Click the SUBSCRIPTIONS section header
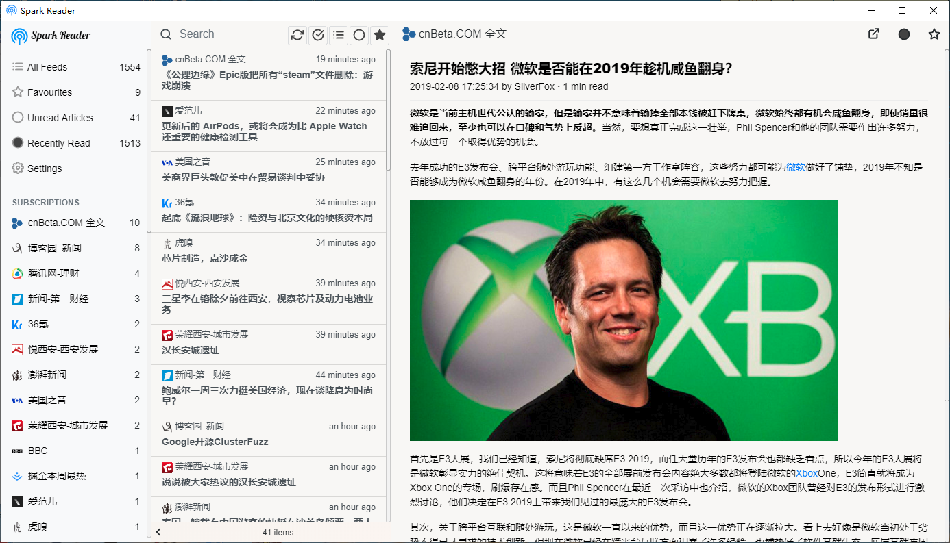Image resolution: width=950 pixels, height=543 pixels. 46,203
